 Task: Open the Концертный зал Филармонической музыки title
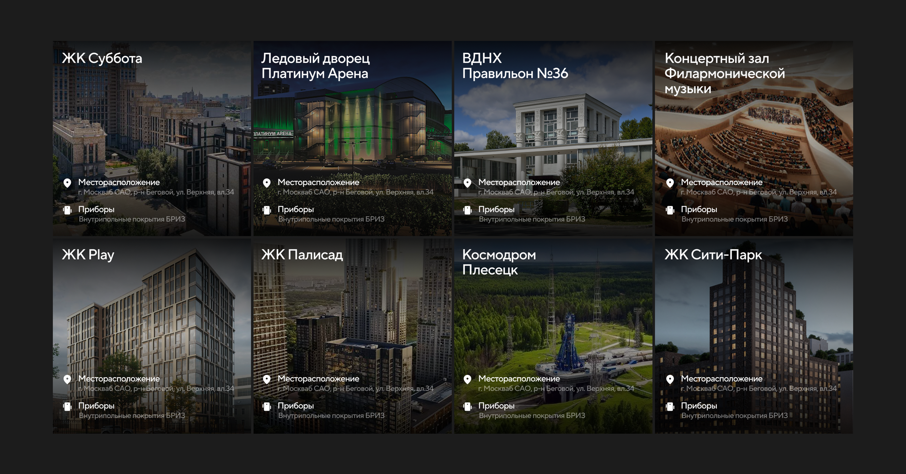[x=725, y=74]
